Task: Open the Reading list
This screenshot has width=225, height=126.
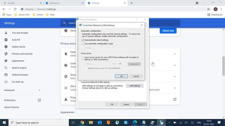Action: 215,15
